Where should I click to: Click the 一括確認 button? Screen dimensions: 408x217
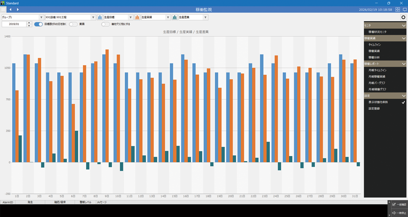click(399, 204)
